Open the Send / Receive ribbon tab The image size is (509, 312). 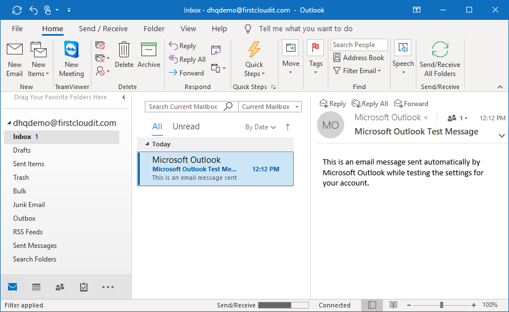[103, 29]
